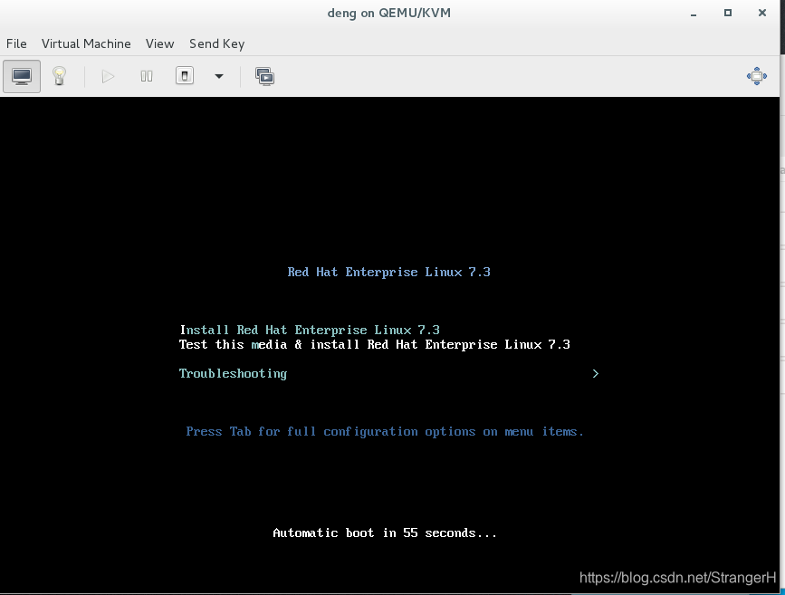Open the View menu
The height and width of the screenshot is (595, 785).
(x=159, y=43)
